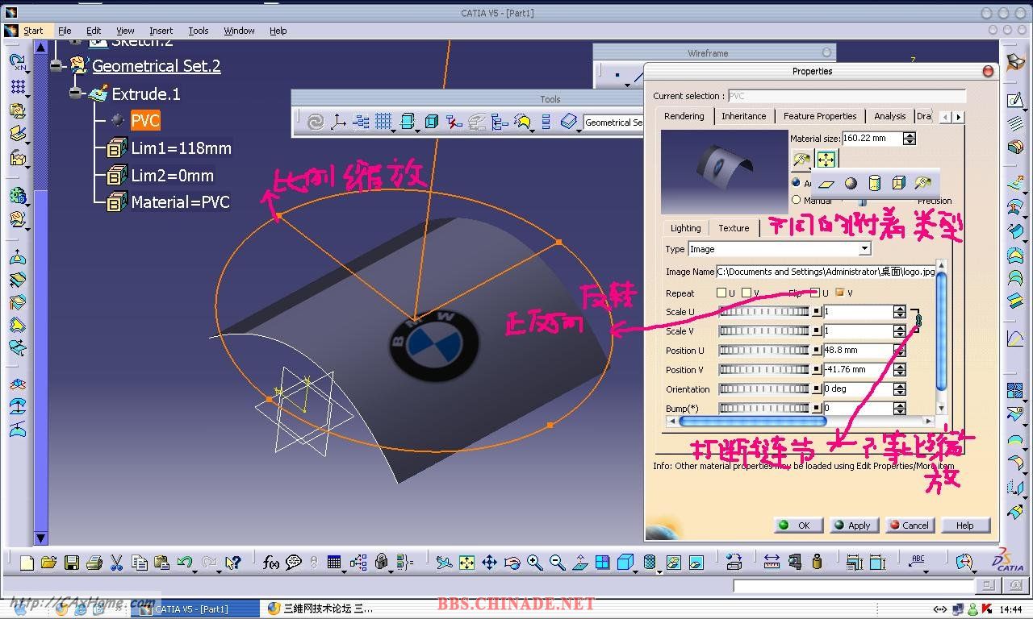Click the What's This help cursor icon
Viewport: 1033px width, 619px height.
tap(233, 563)
